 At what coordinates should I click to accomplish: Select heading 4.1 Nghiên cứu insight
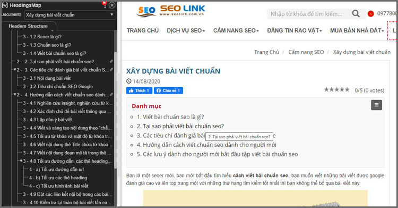pos(67,103)
